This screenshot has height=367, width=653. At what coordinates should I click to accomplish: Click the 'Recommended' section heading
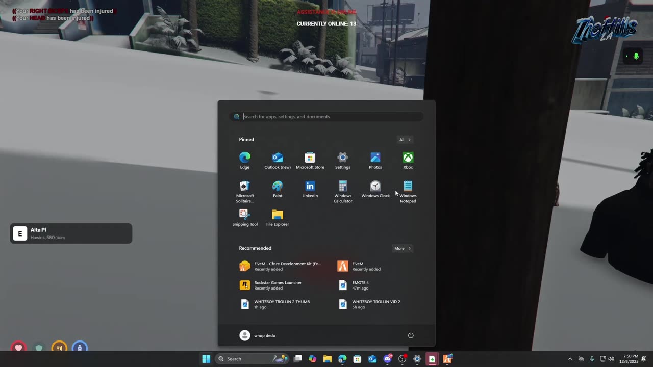tap(255, 248)
